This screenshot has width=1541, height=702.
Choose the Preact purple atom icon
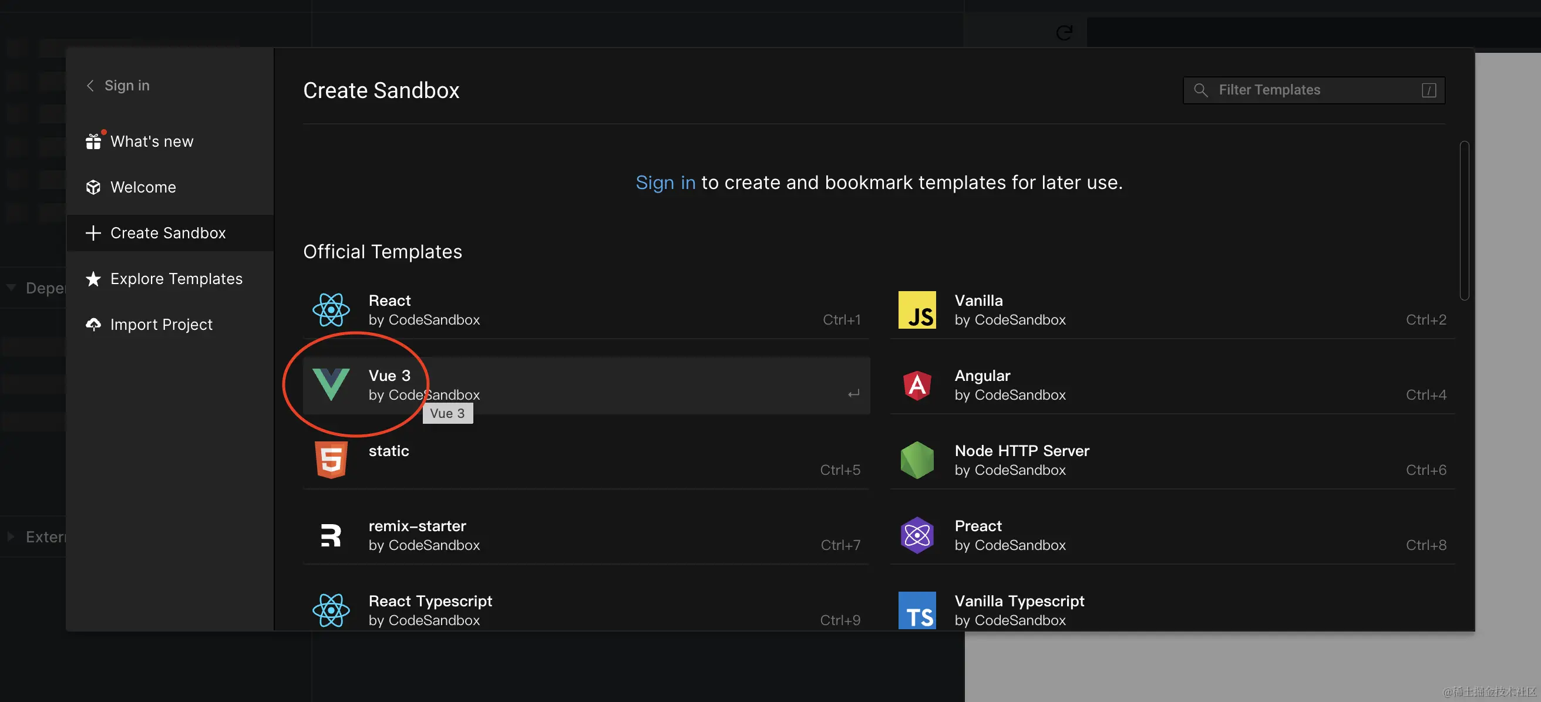click(917, 535)
